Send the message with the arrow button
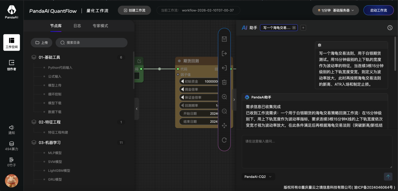 point(388,177)
